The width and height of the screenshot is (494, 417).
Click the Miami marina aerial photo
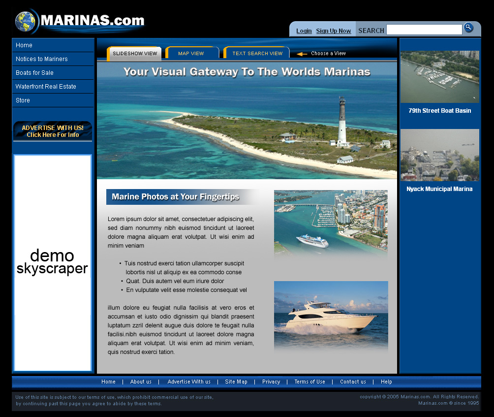click(x=331, y=223)
